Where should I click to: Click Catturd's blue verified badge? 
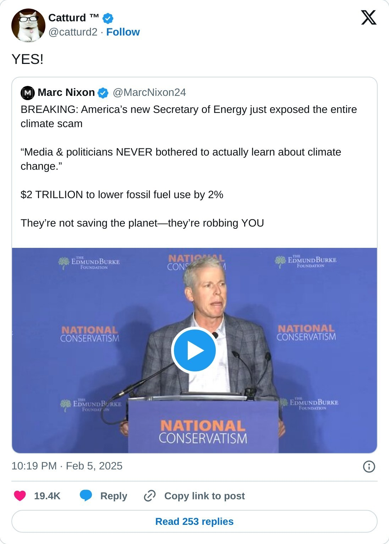108,18
